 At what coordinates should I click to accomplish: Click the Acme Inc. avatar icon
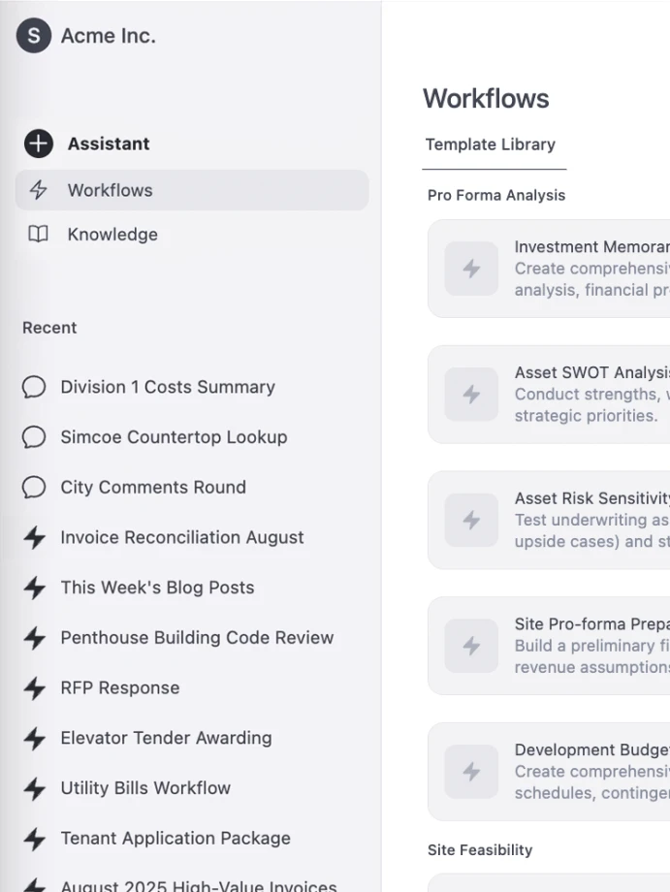click(34, 35)
